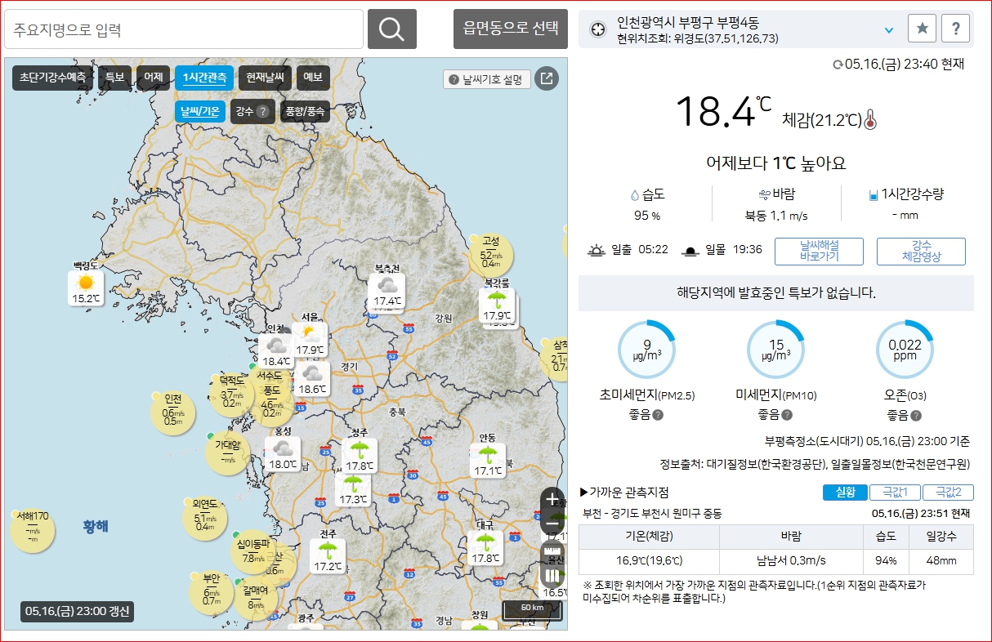
Task: Click the 북강릉 umbrella rain marker
Action: [496, 305]
